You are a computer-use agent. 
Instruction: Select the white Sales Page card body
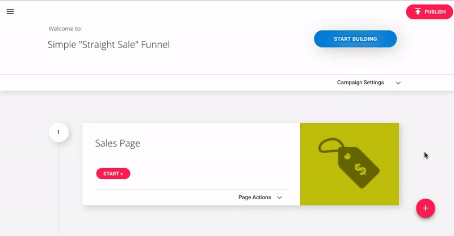click(x=191, y=164)
